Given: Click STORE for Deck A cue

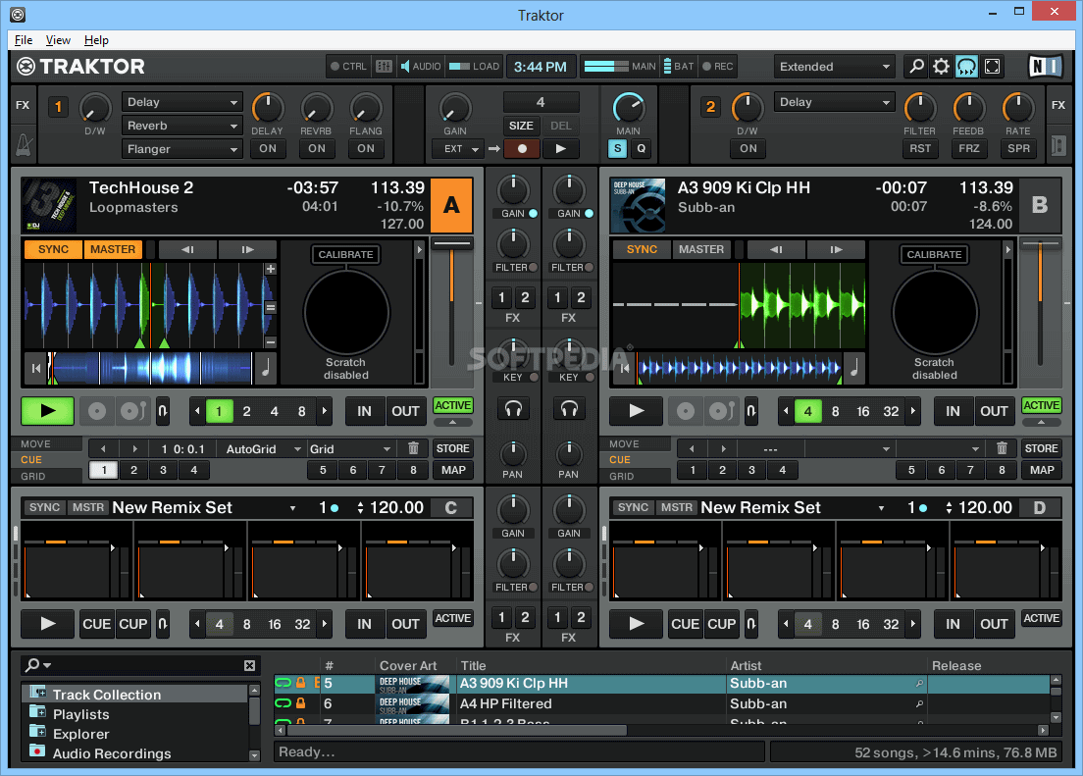Looking at the screenshot, I should click(452, 448).
